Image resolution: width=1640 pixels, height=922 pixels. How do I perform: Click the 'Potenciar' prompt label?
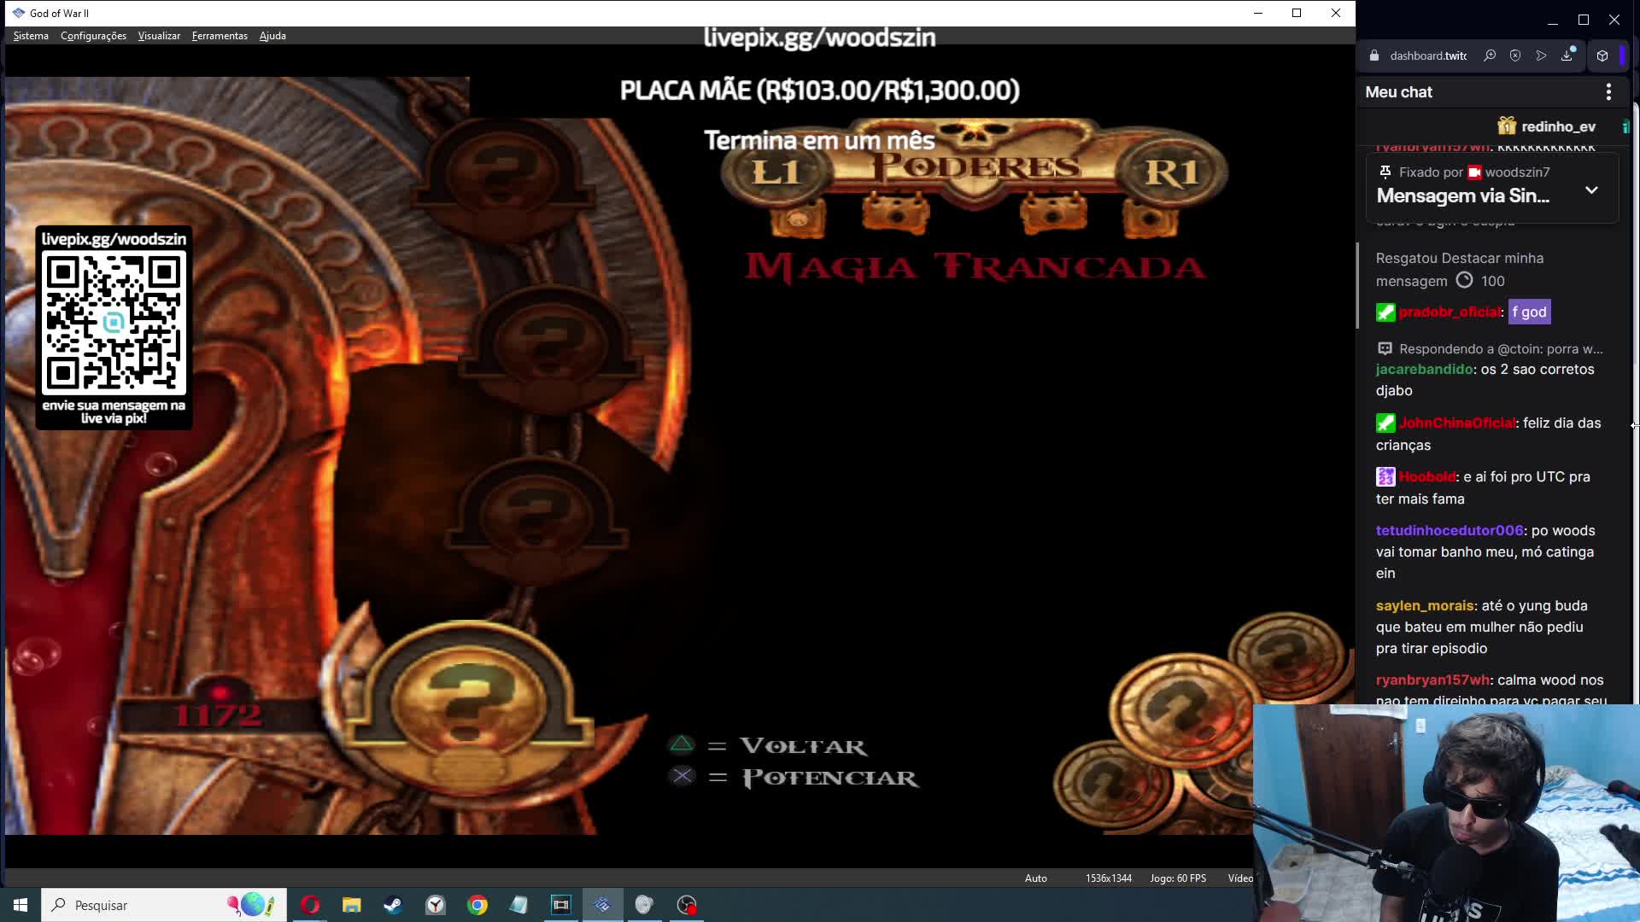830,778
